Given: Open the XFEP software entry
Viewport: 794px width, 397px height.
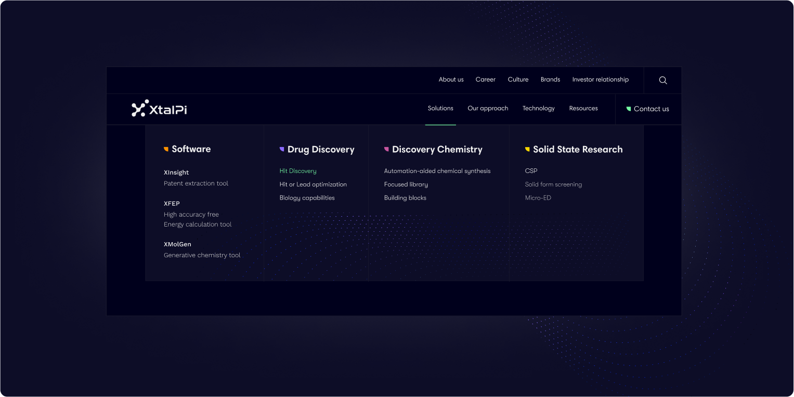Looking at the screenshot, I should point(172,204).
